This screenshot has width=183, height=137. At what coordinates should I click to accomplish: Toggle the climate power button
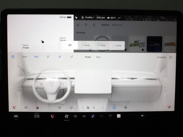13,57
